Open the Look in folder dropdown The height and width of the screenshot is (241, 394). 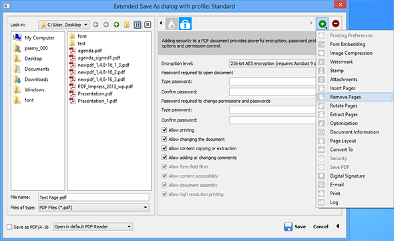[x=64, y=25]
